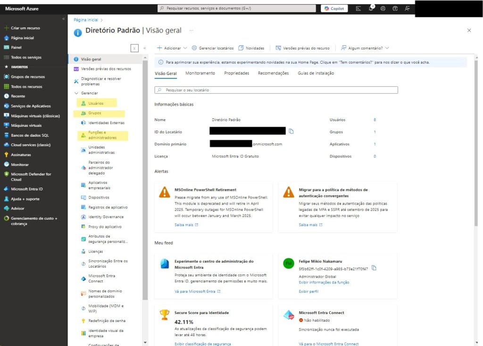Click Novidades in the toolbar
The width and height of the screenshot is (483, 346).
[251, 48]
